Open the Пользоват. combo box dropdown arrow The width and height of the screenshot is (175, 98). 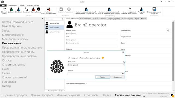(x=124, y=65)
